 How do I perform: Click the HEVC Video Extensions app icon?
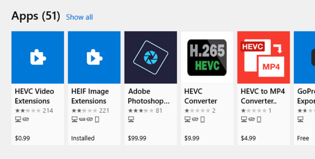pyautogui.click(x=37, y=57)
